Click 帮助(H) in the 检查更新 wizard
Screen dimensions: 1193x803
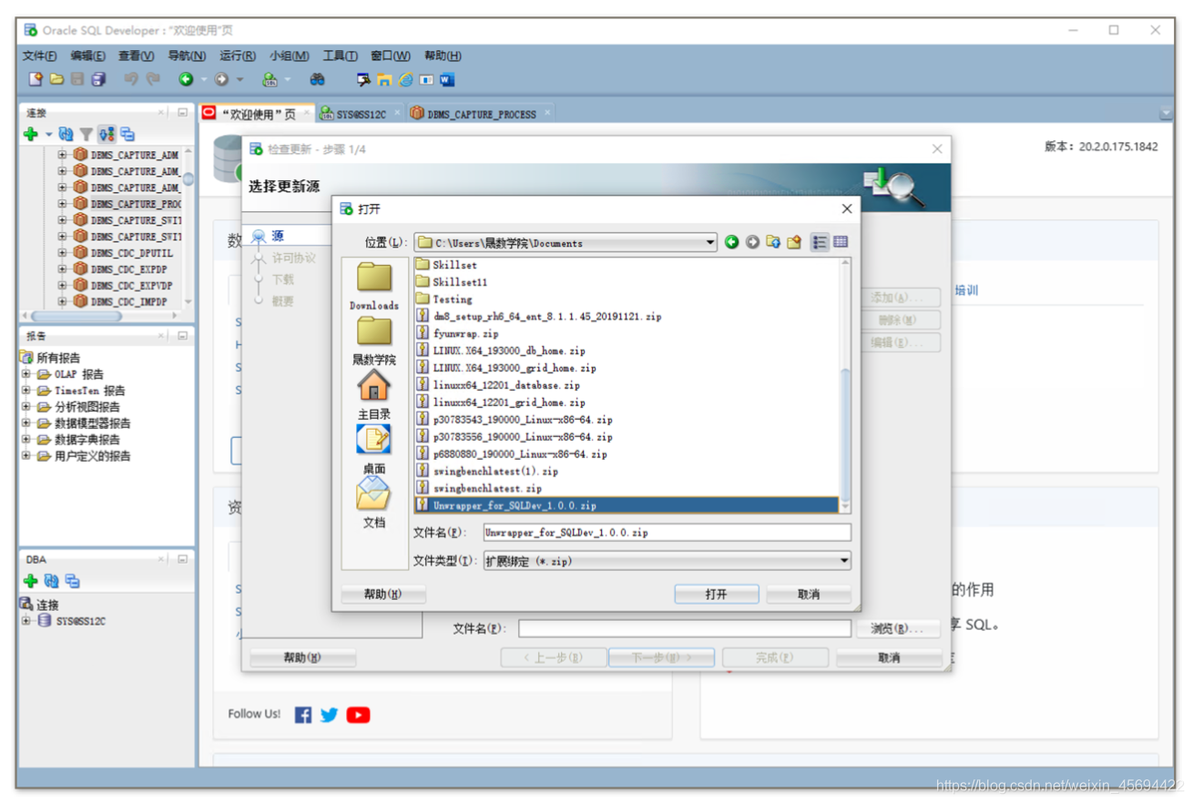click(302, 657)
